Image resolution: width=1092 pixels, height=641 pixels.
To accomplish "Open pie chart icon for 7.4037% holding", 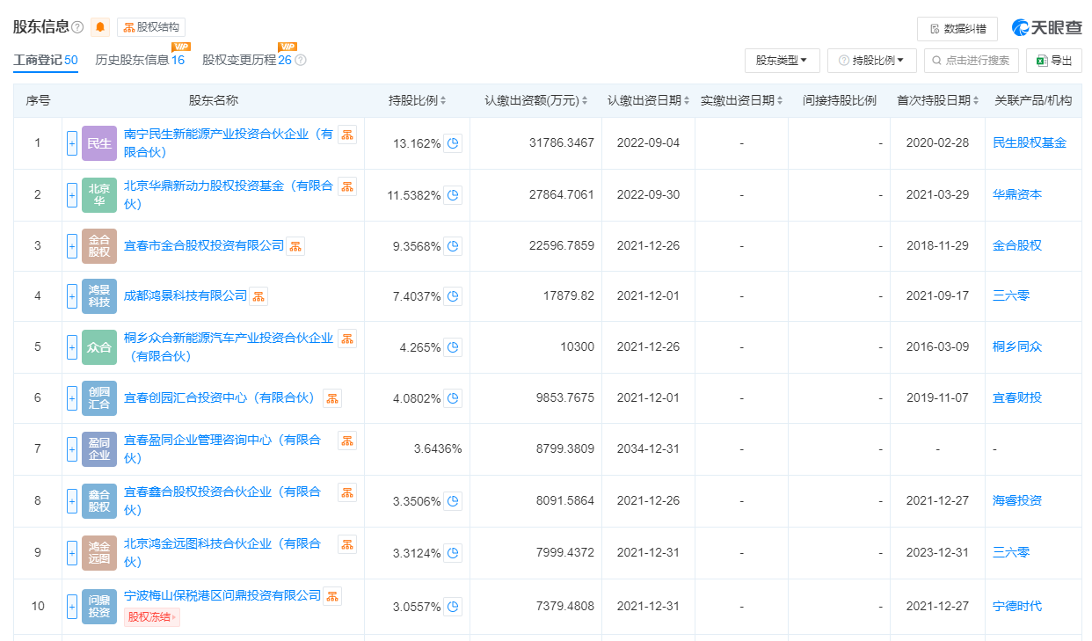I will click(x=453, y=296).
